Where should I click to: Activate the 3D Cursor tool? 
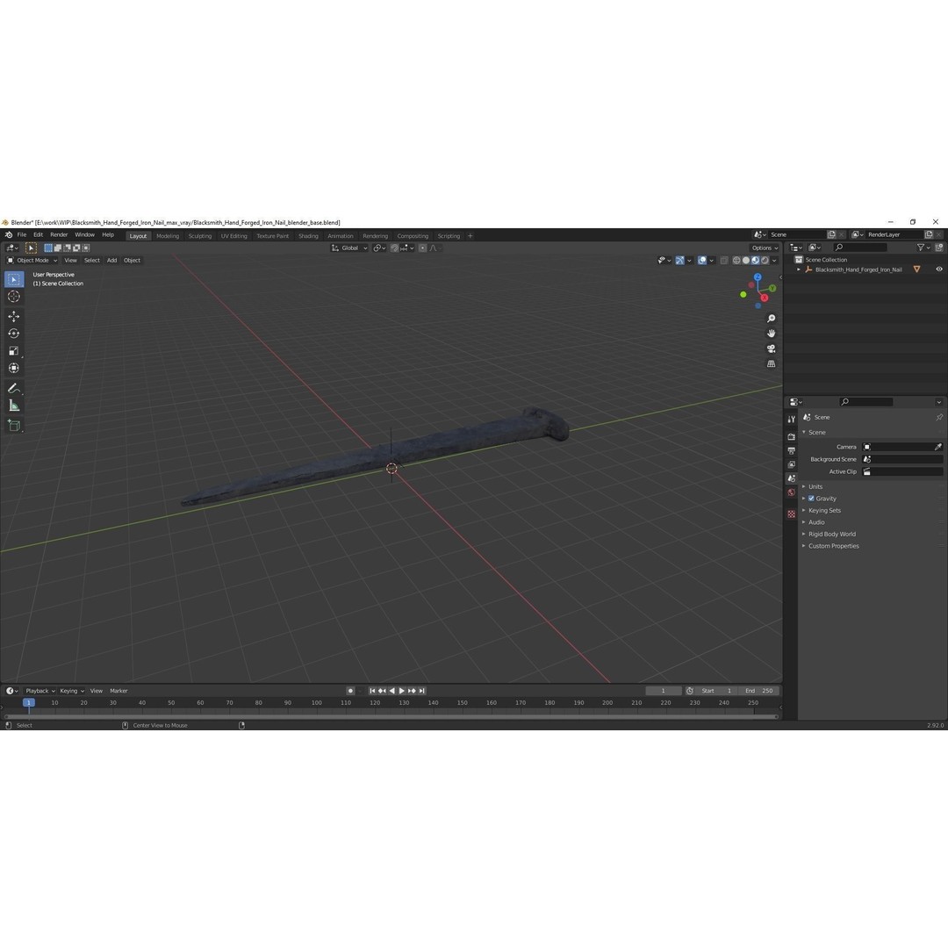(x=14, y=297)
